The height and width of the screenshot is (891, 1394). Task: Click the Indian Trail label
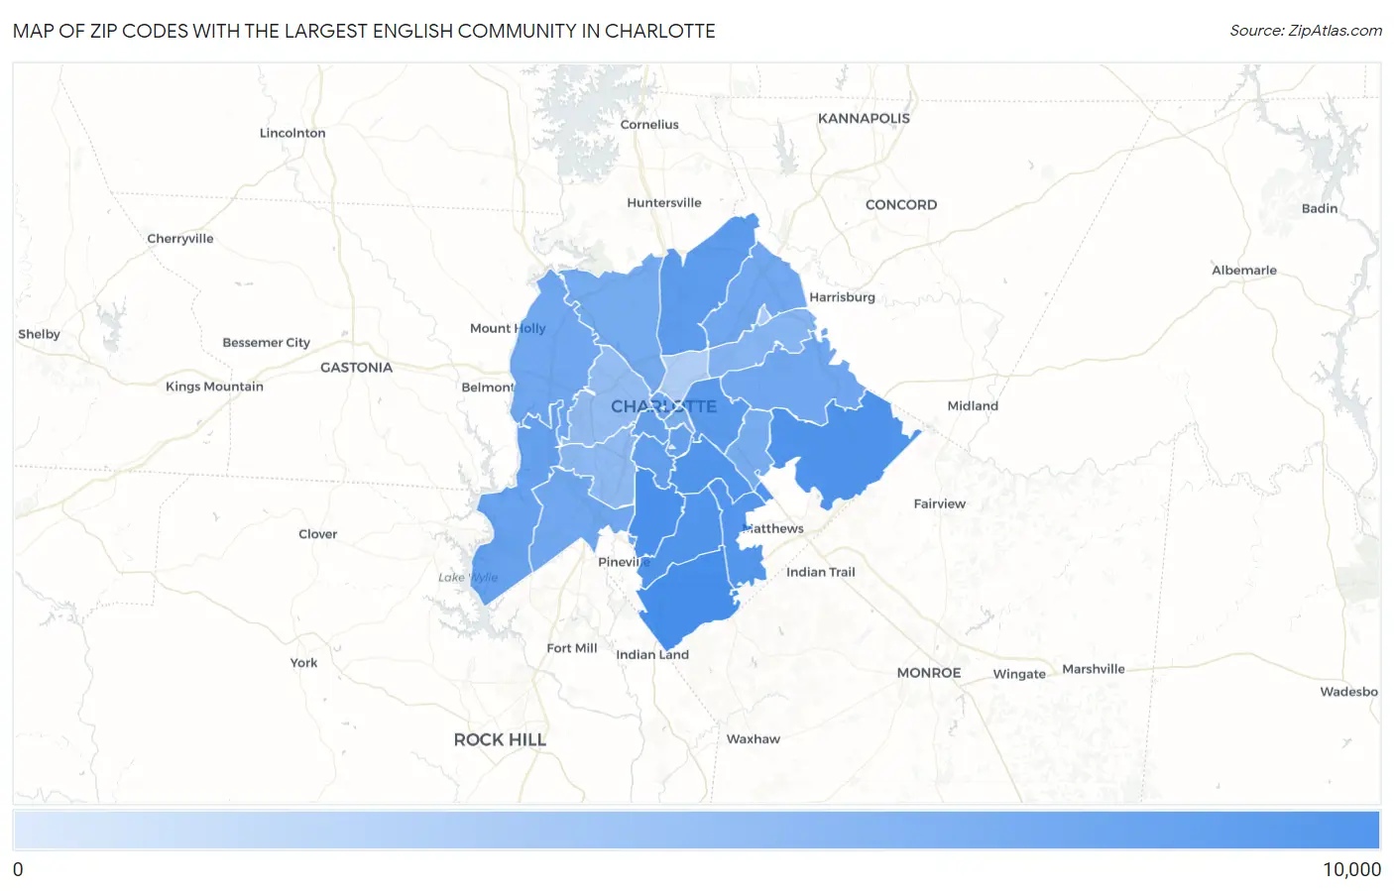(821, 573)
